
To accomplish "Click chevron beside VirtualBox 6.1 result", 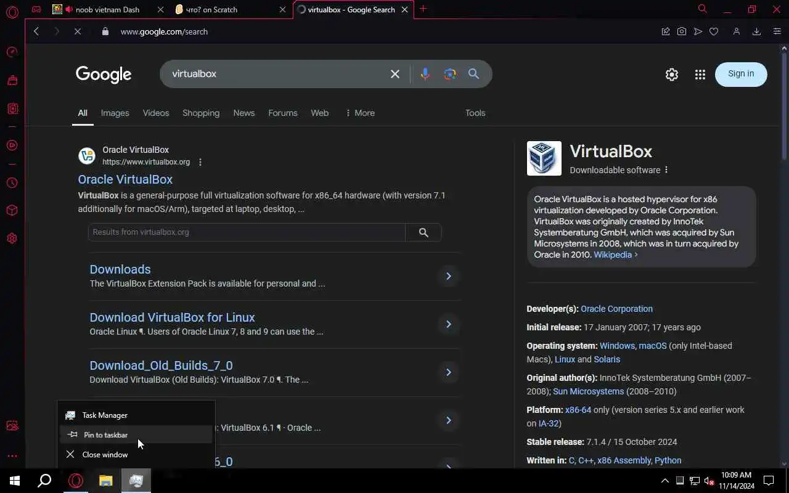I will (449, 420).
